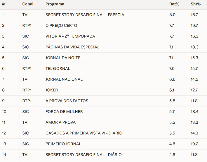Screen dimensions: 207x162
Task: Click A PROVA DOS FACTOS entry
Action: pyautogui.click(x=67, y=101)
